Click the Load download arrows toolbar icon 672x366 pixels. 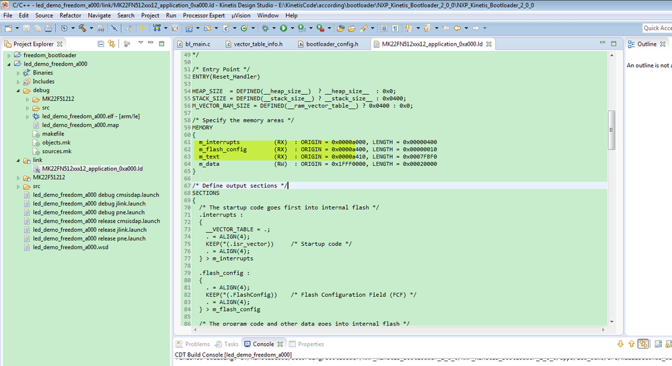157,28
